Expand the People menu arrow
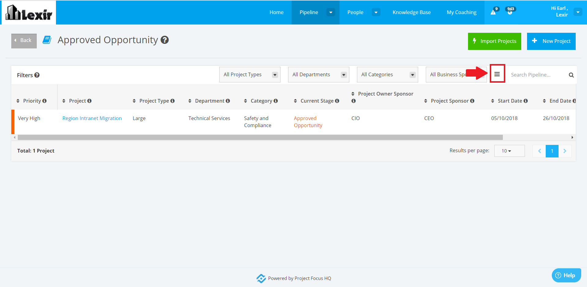587x287 pixels. pos(376,12)
